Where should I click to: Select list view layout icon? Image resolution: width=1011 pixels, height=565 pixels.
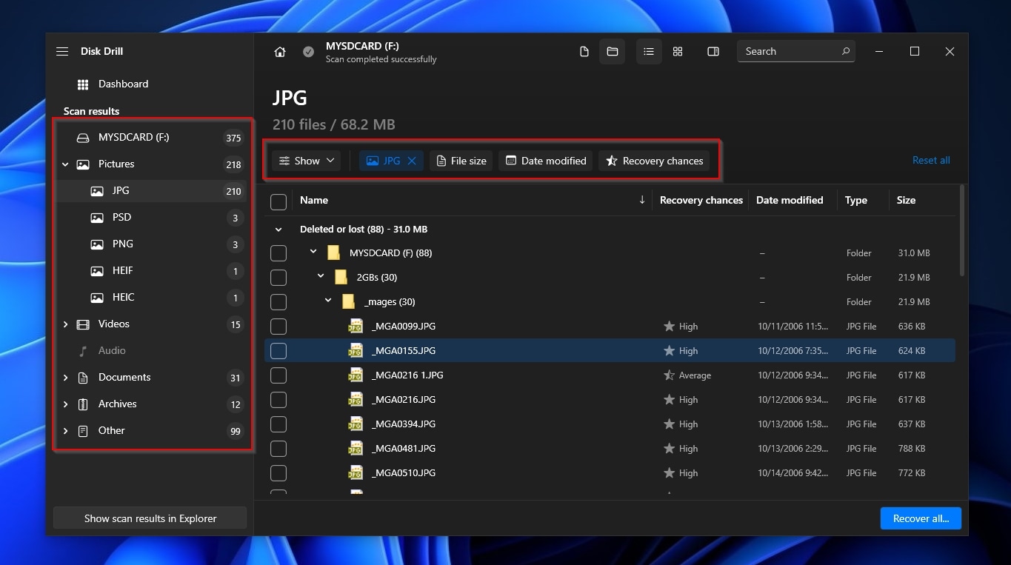649,52
